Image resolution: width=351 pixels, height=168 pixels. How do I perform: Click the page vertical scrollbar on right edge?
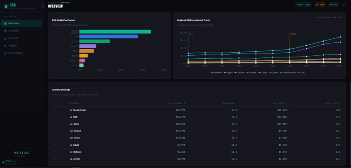(350, 124)
